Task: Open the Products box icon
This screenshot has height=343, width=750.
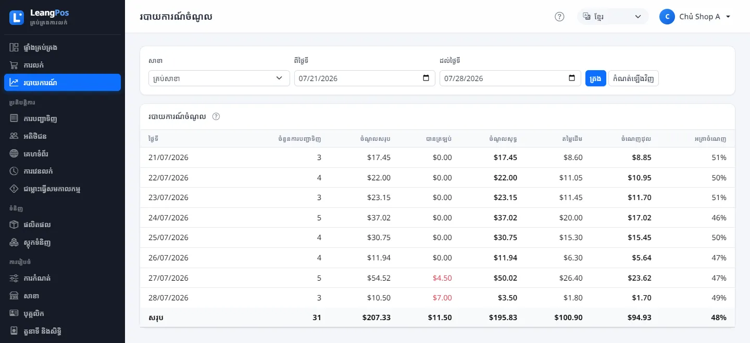Action: pos(14,225)
